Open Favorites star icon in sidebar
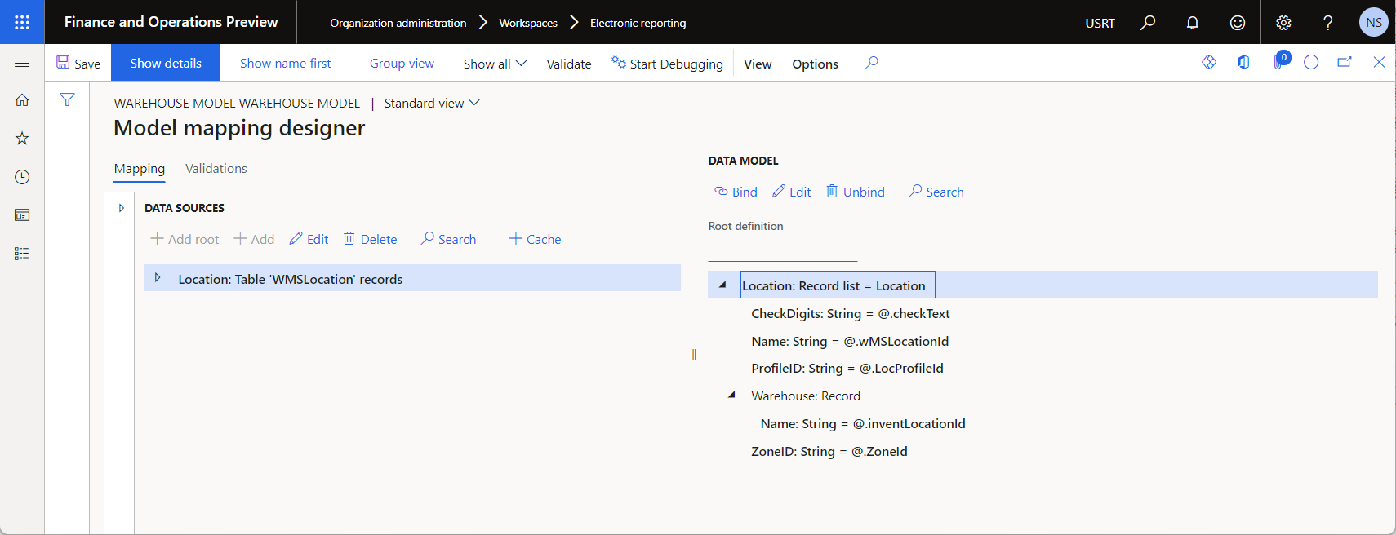 [x=22, y=139]
